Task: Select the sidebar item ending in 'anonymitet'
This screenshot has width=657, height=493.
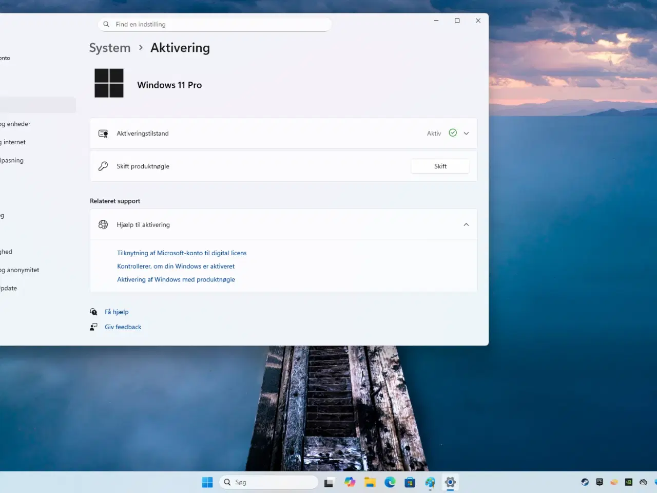Action: (20, 270)
